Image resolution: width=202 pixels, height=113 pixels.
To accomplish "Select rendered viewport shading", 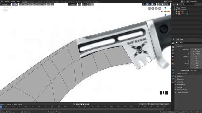I will (x=167, y=4).
